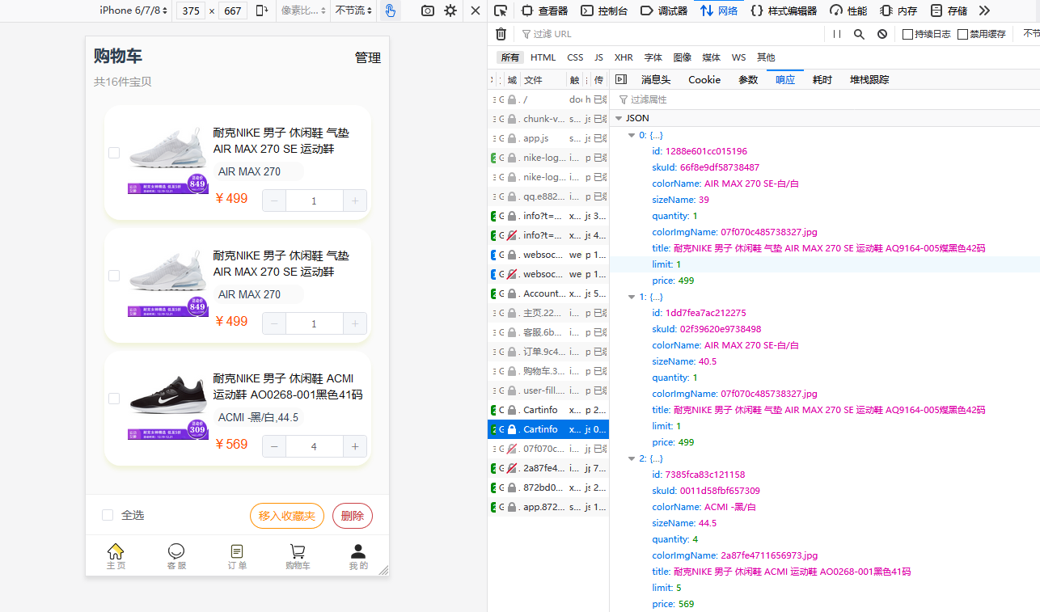
Task: Switch to the 调试器 debugger panel
Action: pyautogui.click(x=663, y=11)
